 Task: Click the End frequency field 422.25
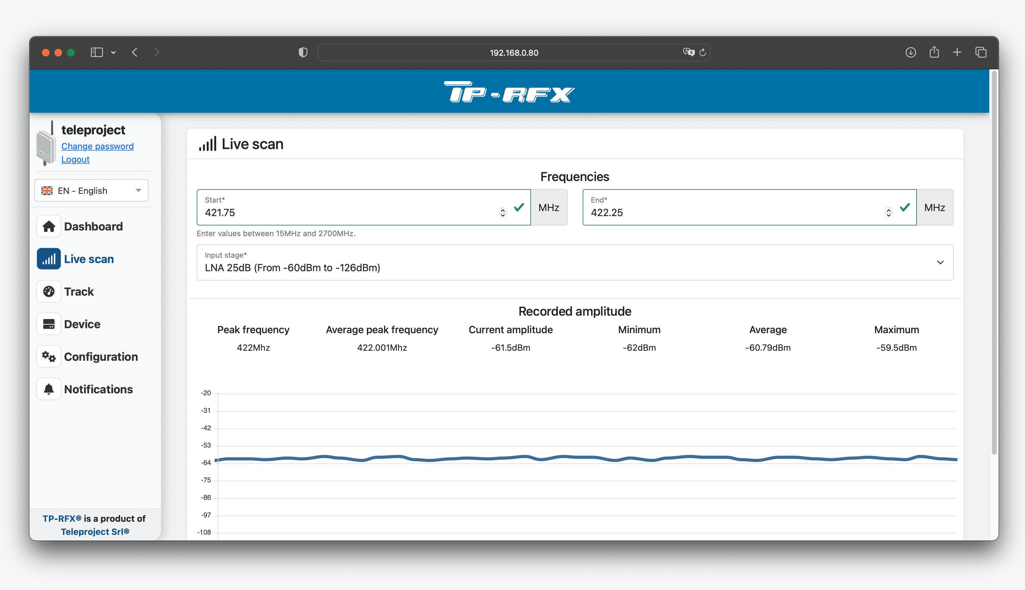tap(749, 207)
